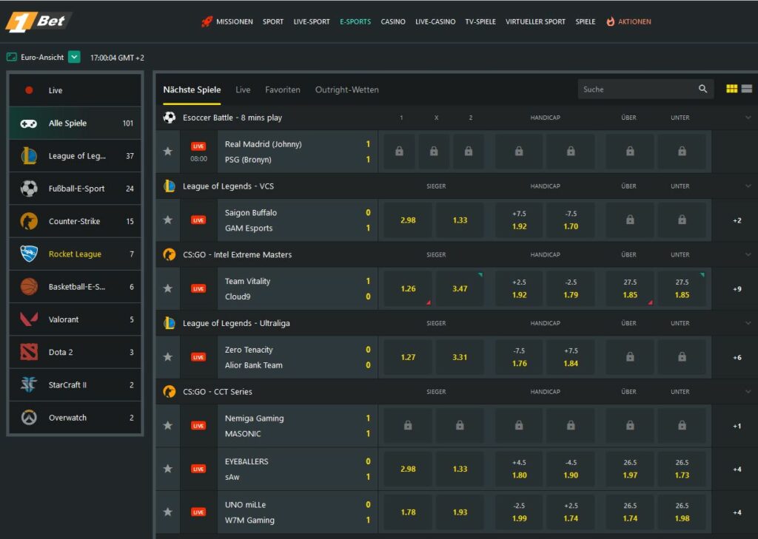Collapse CS:GO Intel Extreme Masters section
Screen dimensions: 758x539
748,255
